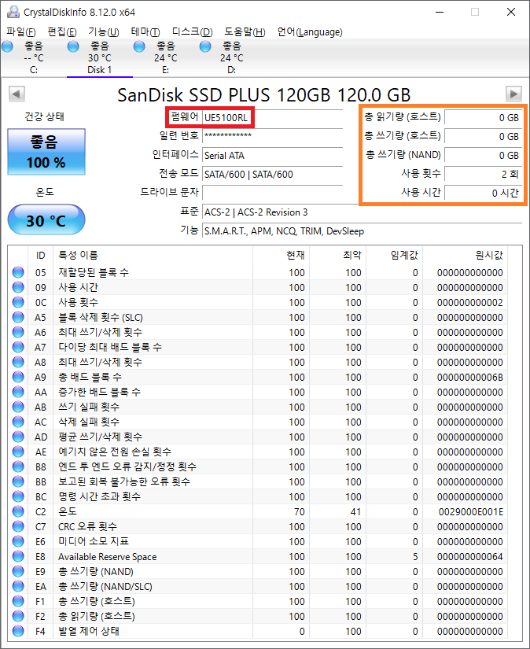Open the 파일(F) menu
The width and height of the screenshot is (530, 649).
click(21, 32)
